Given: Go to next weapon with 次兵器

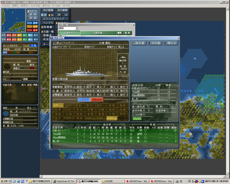Looking at the screenshot, I should pos(155,43).
